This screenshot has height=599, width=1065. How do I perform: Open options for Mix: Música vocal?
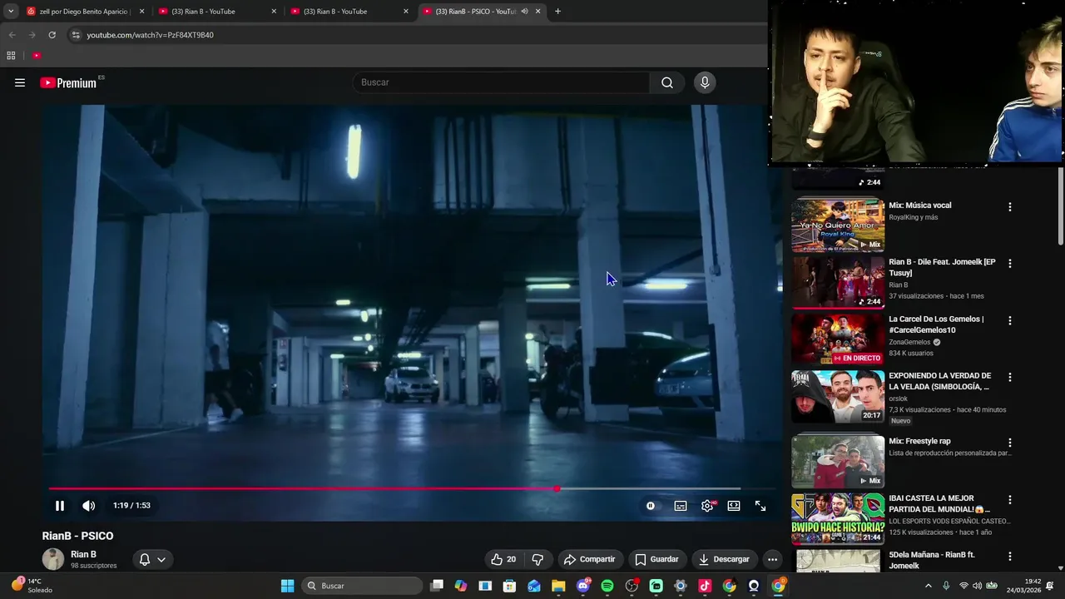pos(1010,207)
